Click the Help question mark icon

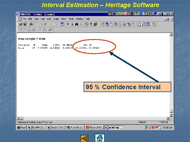pyautogui.click(x=91, y=24)
